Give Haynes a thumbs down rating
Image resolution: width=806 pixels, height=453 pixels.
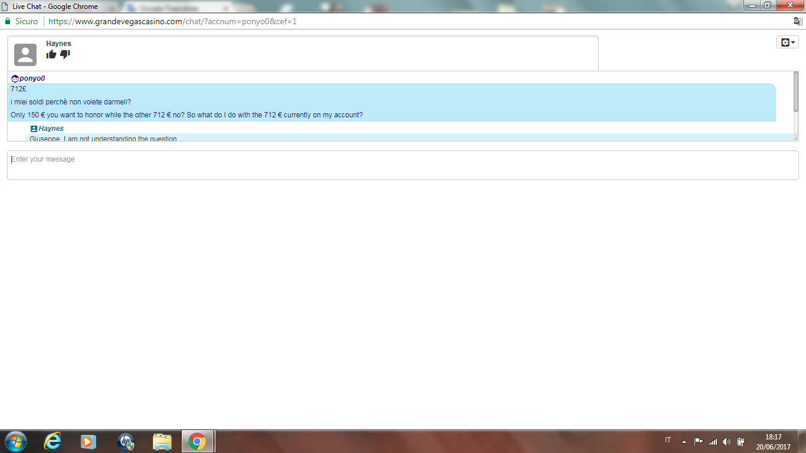(x=65, y=54)
